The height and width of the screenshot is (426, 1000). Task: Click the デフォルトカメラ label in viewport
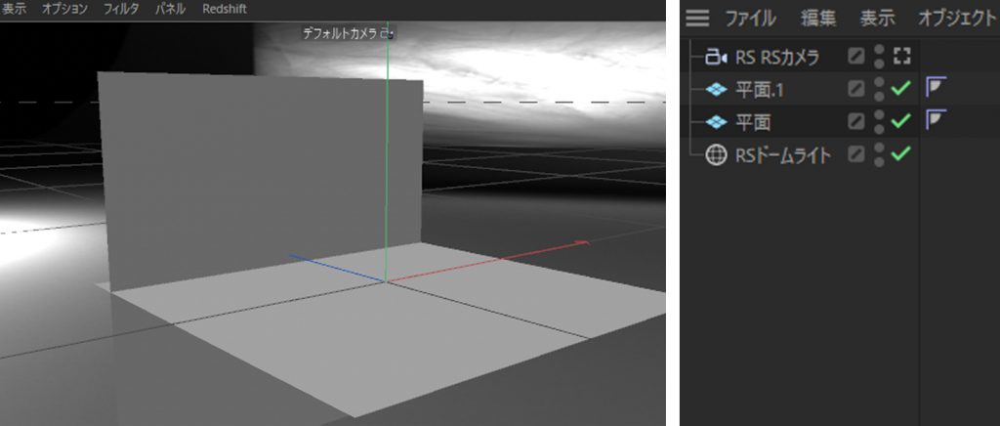pyautogui.click(x=340, y=34)
